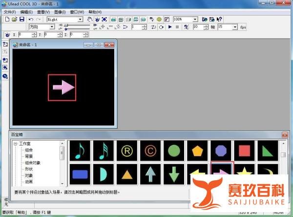Collapse the 工作室 tree node
This screenshot has height=217, width=293.
(x=16, y=144)
